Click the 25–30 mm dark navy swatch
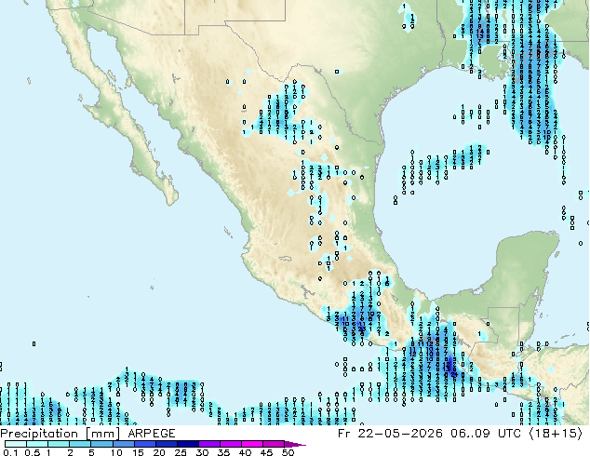Screen dimensions: 590x456 187,444
